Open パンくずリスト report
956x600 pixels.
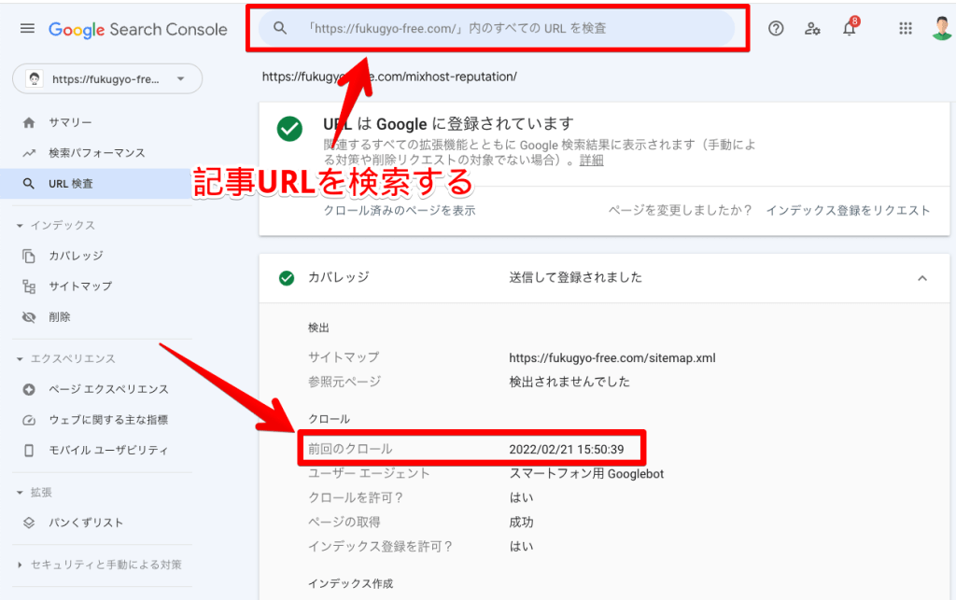coord(86,523)
